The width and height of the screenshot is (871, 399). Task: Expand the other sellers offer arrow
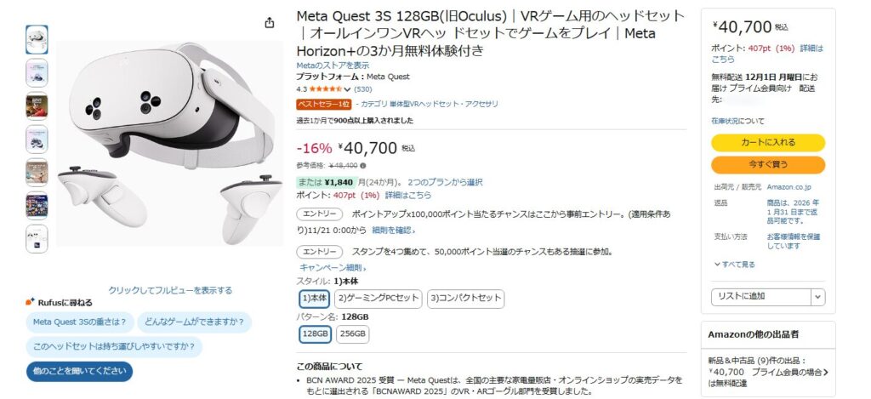(825, 372)
